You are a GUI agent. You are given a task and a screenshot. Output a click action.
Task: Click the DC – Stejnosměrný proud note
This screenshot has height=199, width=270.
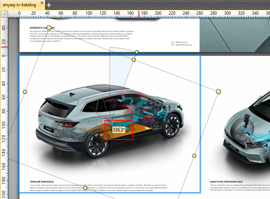[x=181, y=45]
